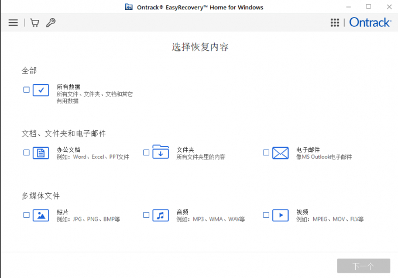398x278 pixels.
Task: Open the nine-dot apps grid icon
Action: (335, 23)
